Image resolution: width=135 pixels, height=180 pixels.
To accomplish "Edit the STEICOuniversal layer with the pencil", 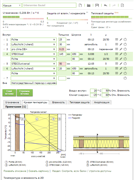I will 121,64.
